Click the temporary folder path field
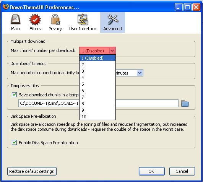The width and height of the screenshot is (203, 182). (98, 103)
